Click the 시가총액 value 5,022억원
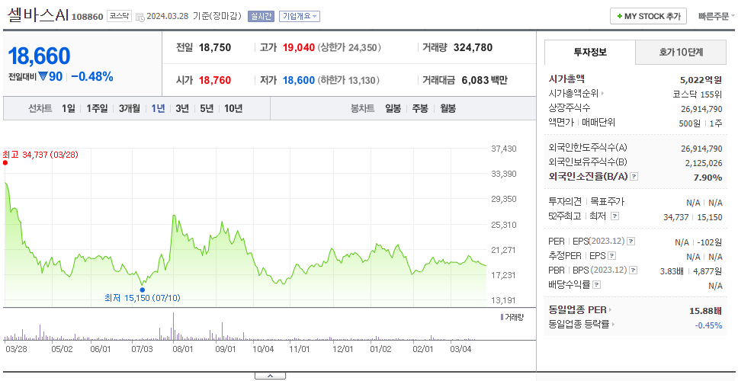Viewport: 738px width, 381px height. pyautogui.click(x=701, y=80)
